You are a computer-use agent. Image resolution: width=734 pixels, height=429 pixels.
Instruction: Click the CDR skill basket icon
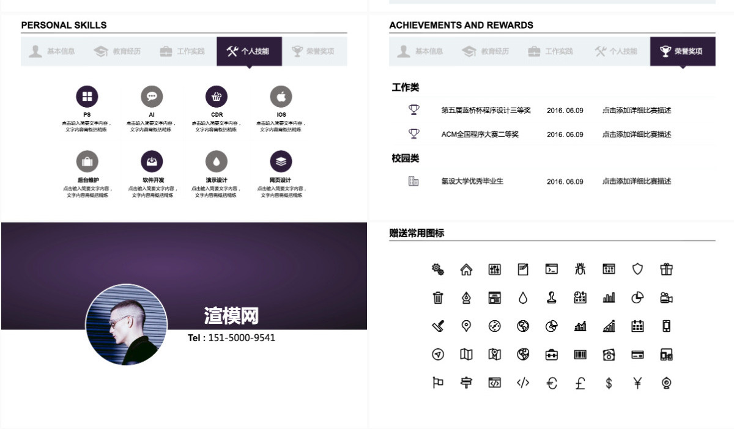(x=217, y=97)
